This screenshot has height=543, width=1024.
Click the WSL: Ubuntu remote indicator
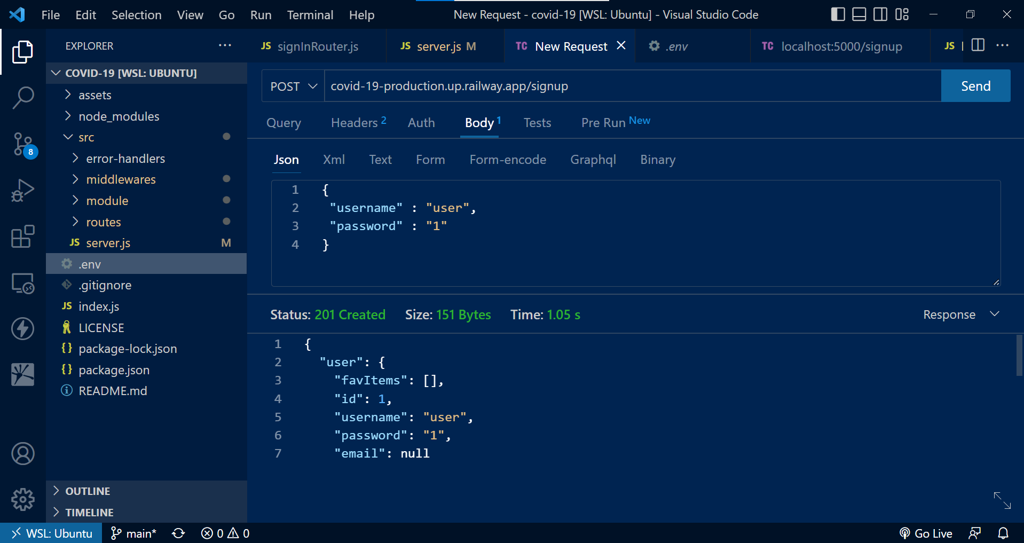52,533
